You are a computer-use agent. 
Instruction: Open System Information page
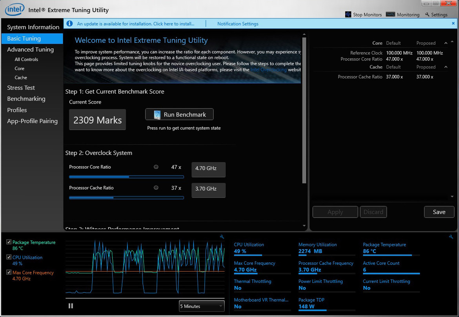(x=33, y=27)
